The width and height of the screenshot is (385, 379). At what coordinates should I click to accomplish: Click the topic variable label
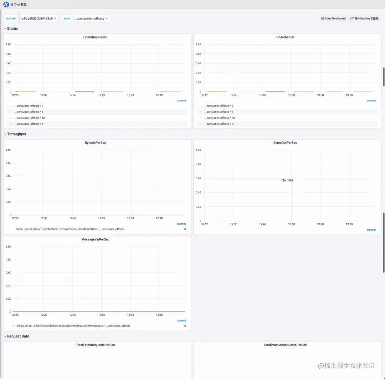point(67,19)
